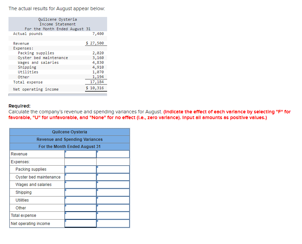The width and height of the screenshot is (302, 244).
Task: Open the Total expense effect dropdown
Action: point(113,215)
